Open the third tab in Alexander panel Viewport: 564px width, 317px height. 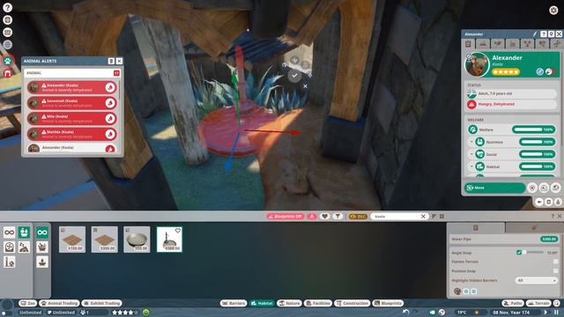498,44
